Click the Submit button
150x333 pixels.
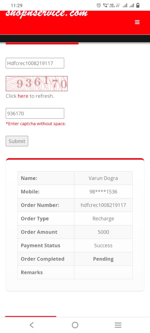click(x=17, y=141)
